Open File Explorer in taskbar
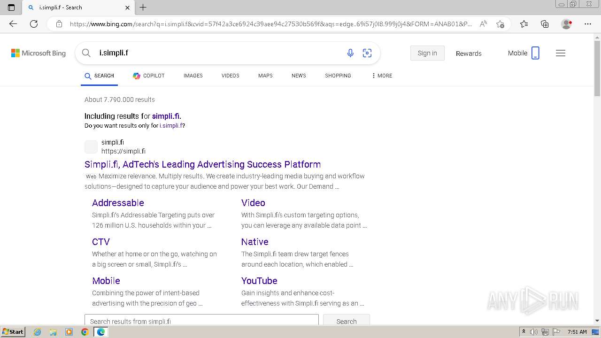601x338 pixels. click(53, 332)
